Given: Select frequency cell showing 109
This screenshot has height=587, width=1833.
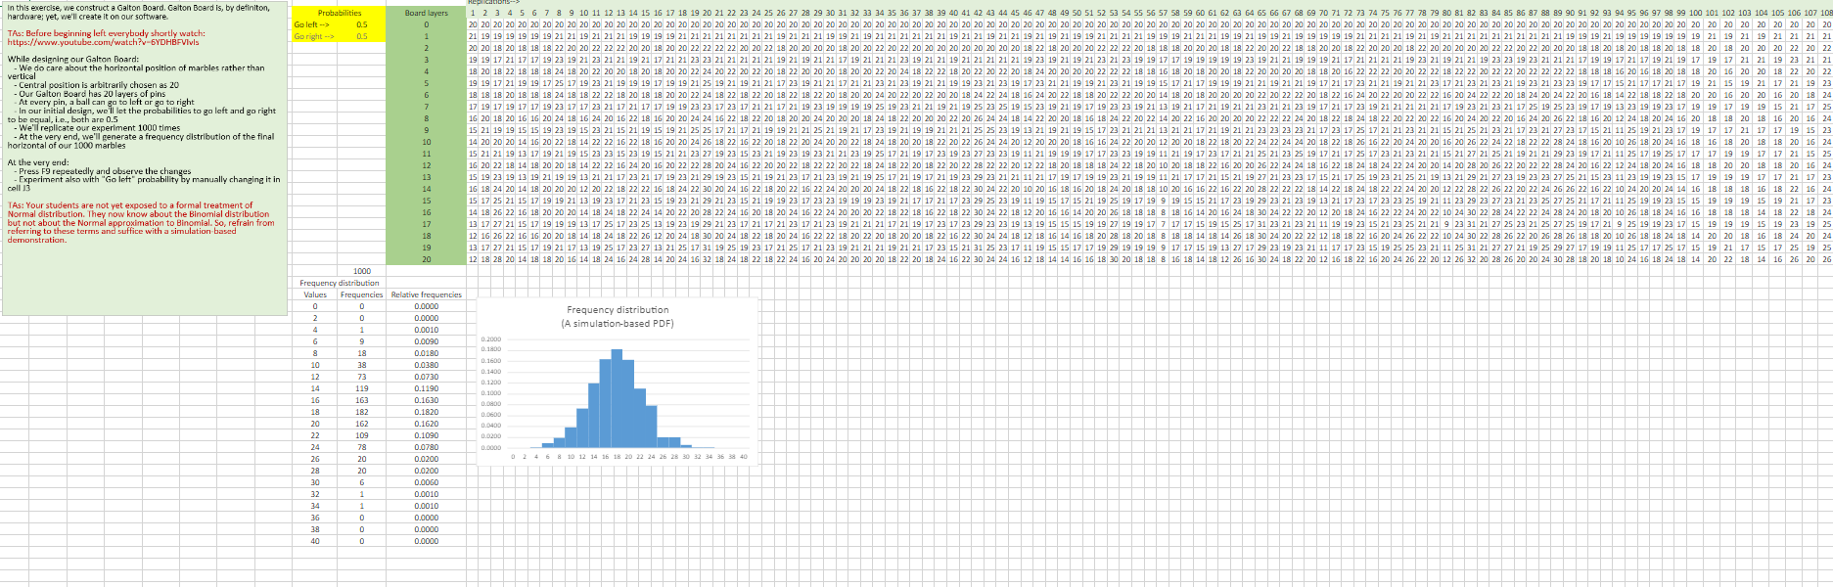Looking at the screenshot, I should [362, 435].
